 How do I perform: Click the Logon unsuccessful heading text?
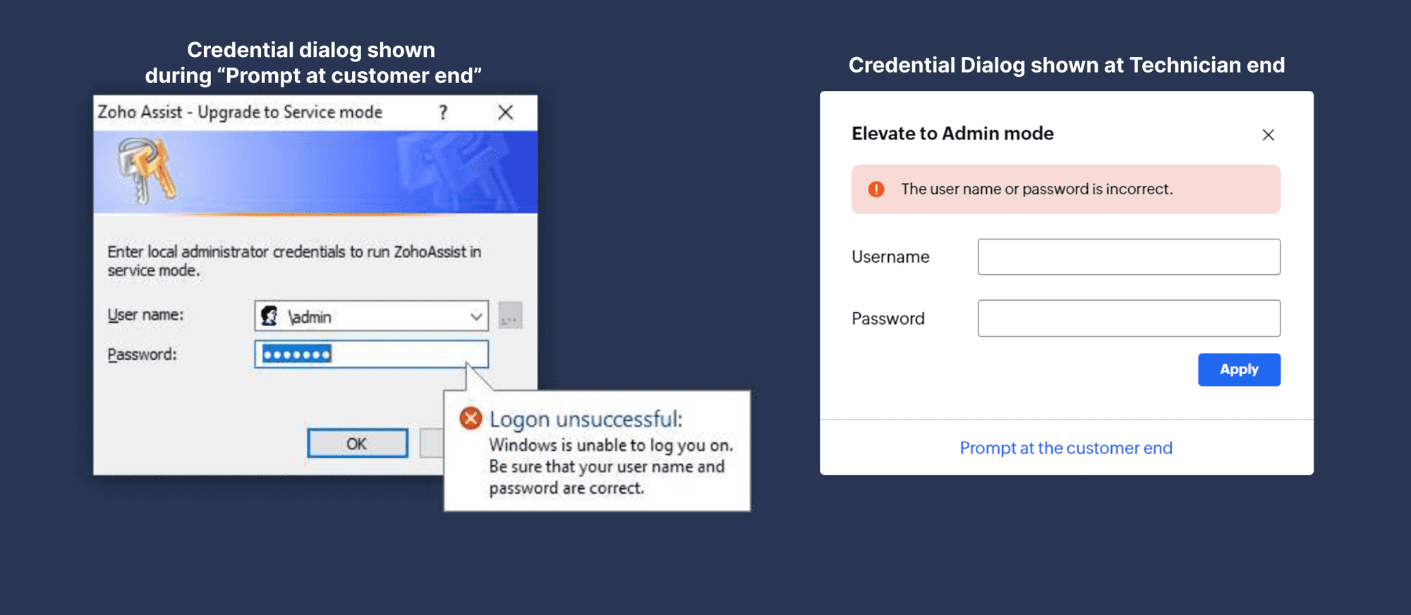click(586, 419)
